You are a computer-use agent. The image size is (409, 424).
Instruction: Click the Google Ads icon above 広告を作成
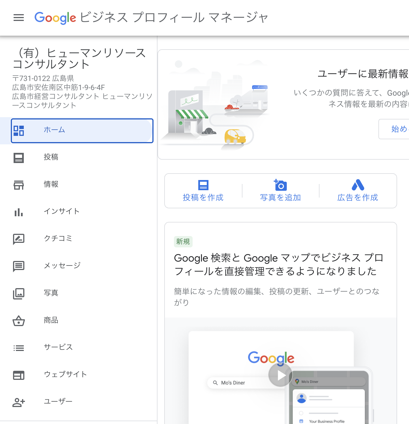[358, 185]
